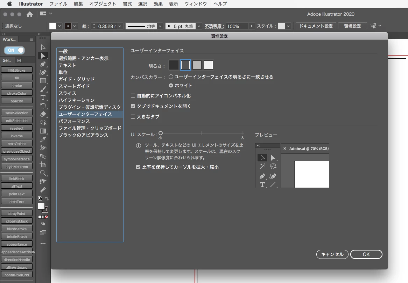
Task: Open the fill color dropdown arrow
Action: point(59,26)
